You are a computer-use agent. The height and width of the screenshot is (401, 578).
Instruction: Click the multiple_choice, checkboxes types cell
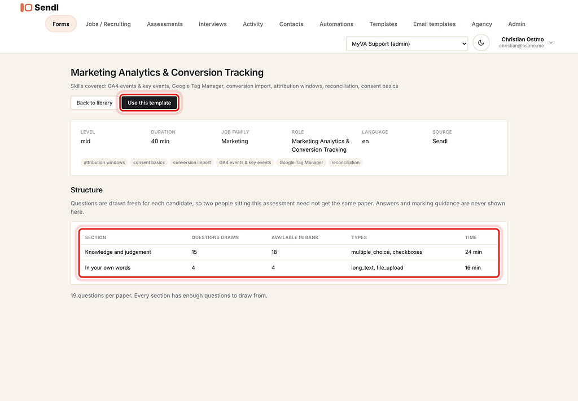(x=387, y=252)
